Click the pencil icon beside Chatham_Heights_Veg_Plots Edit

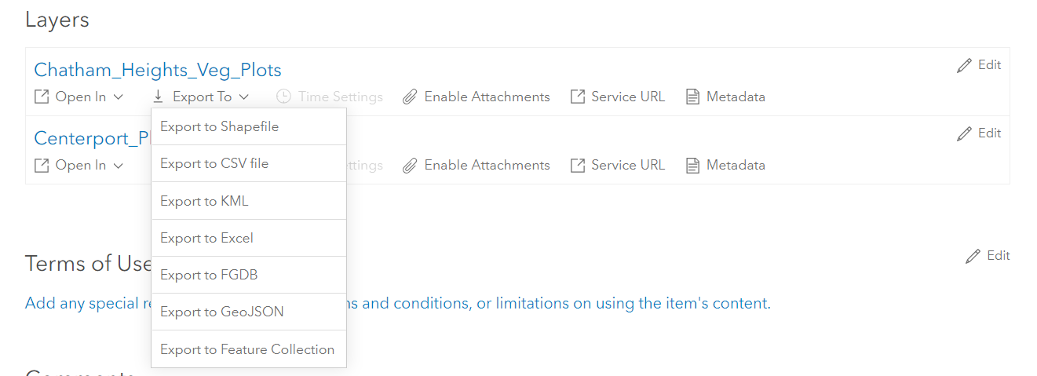pyautogui.click(x=965, y=66)
